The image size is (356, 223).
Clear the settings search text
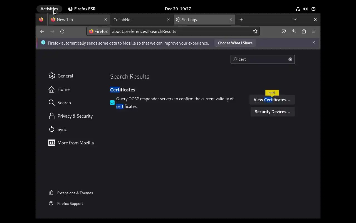(x=290, y=59)
